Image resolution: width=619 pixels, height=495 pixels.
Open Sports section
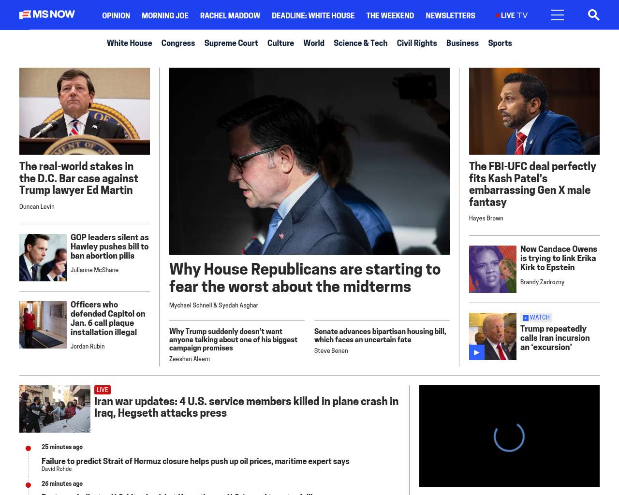(500, 43)
